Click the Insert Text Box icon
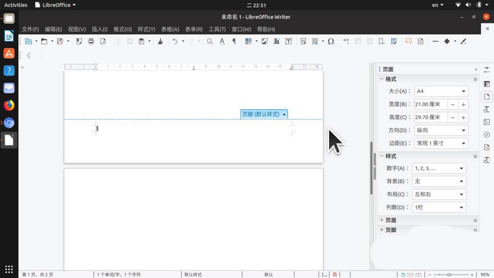Viewport: 494px width, 278px height. (x=288, y=42)
